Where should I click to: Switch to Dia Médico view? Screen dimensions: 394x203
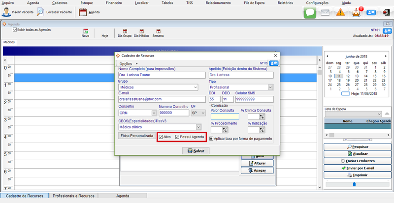(x=141, y=32)
